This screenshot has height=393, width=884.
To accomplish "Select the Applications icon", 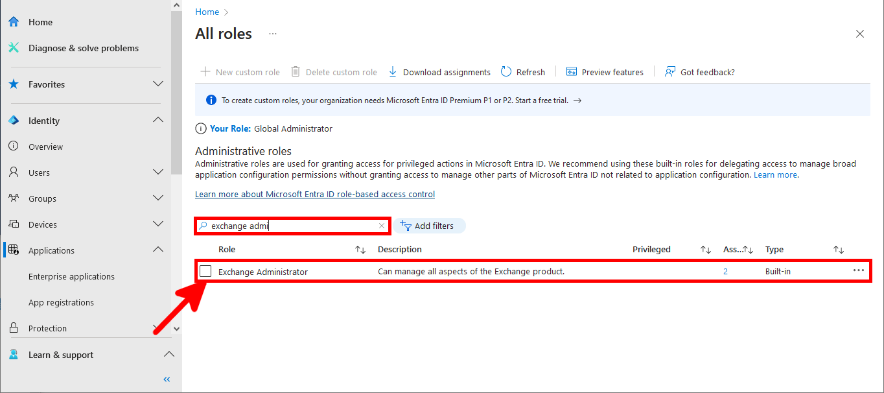I will pos(13,250).
